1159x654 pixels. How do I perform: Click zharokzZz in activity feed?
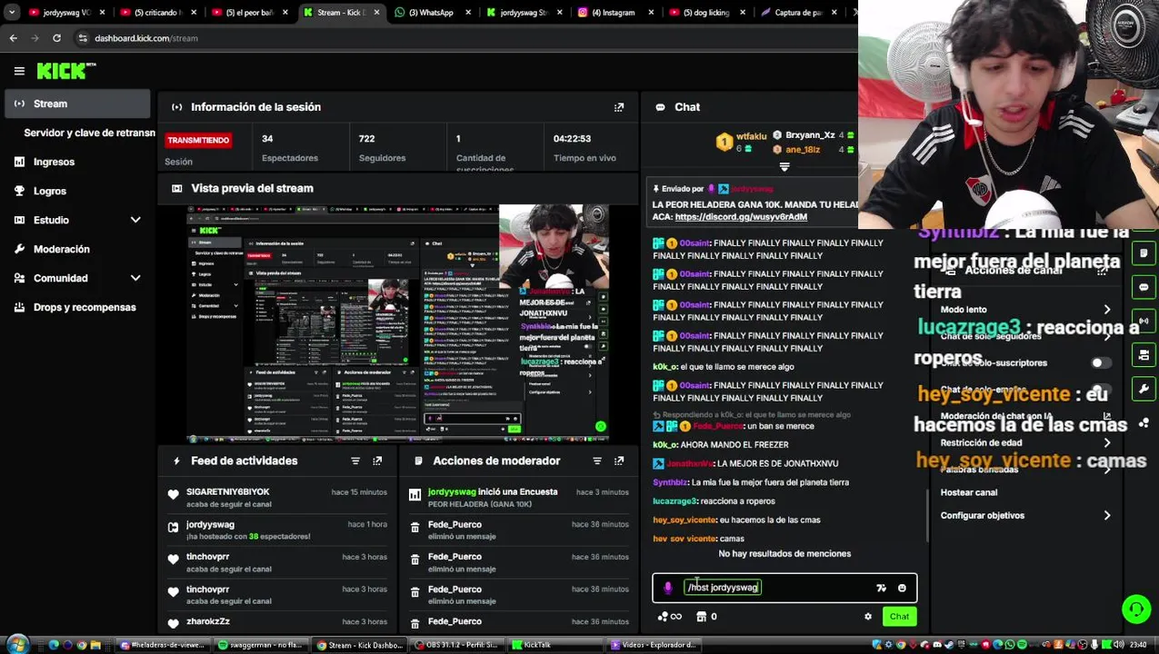[207, 621]
